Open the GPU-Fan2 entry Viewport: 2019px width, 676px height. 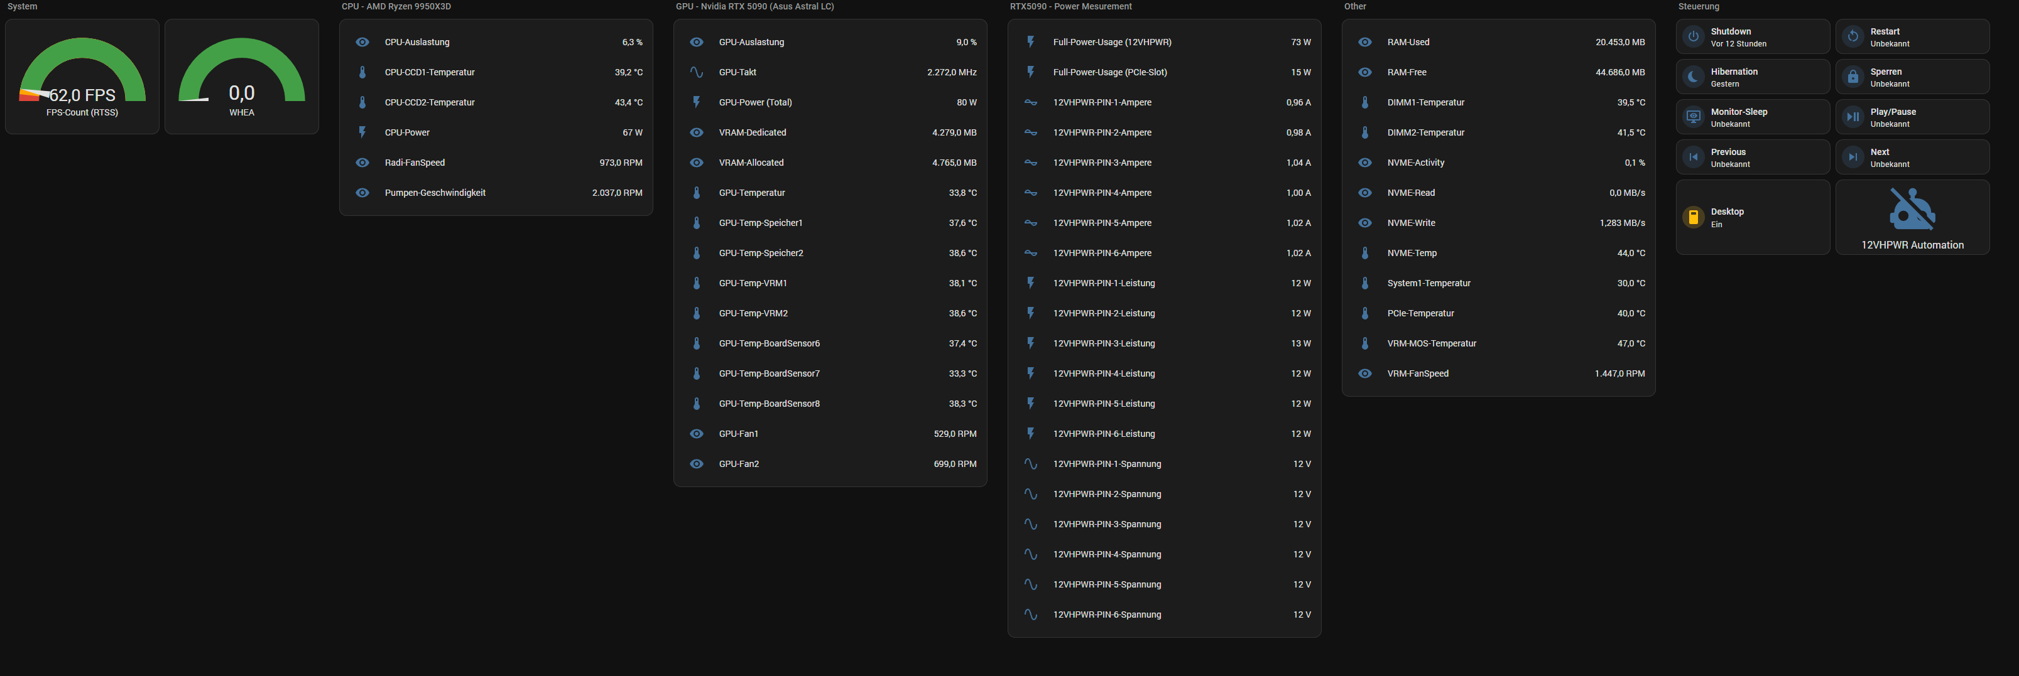tap(830, 464)
